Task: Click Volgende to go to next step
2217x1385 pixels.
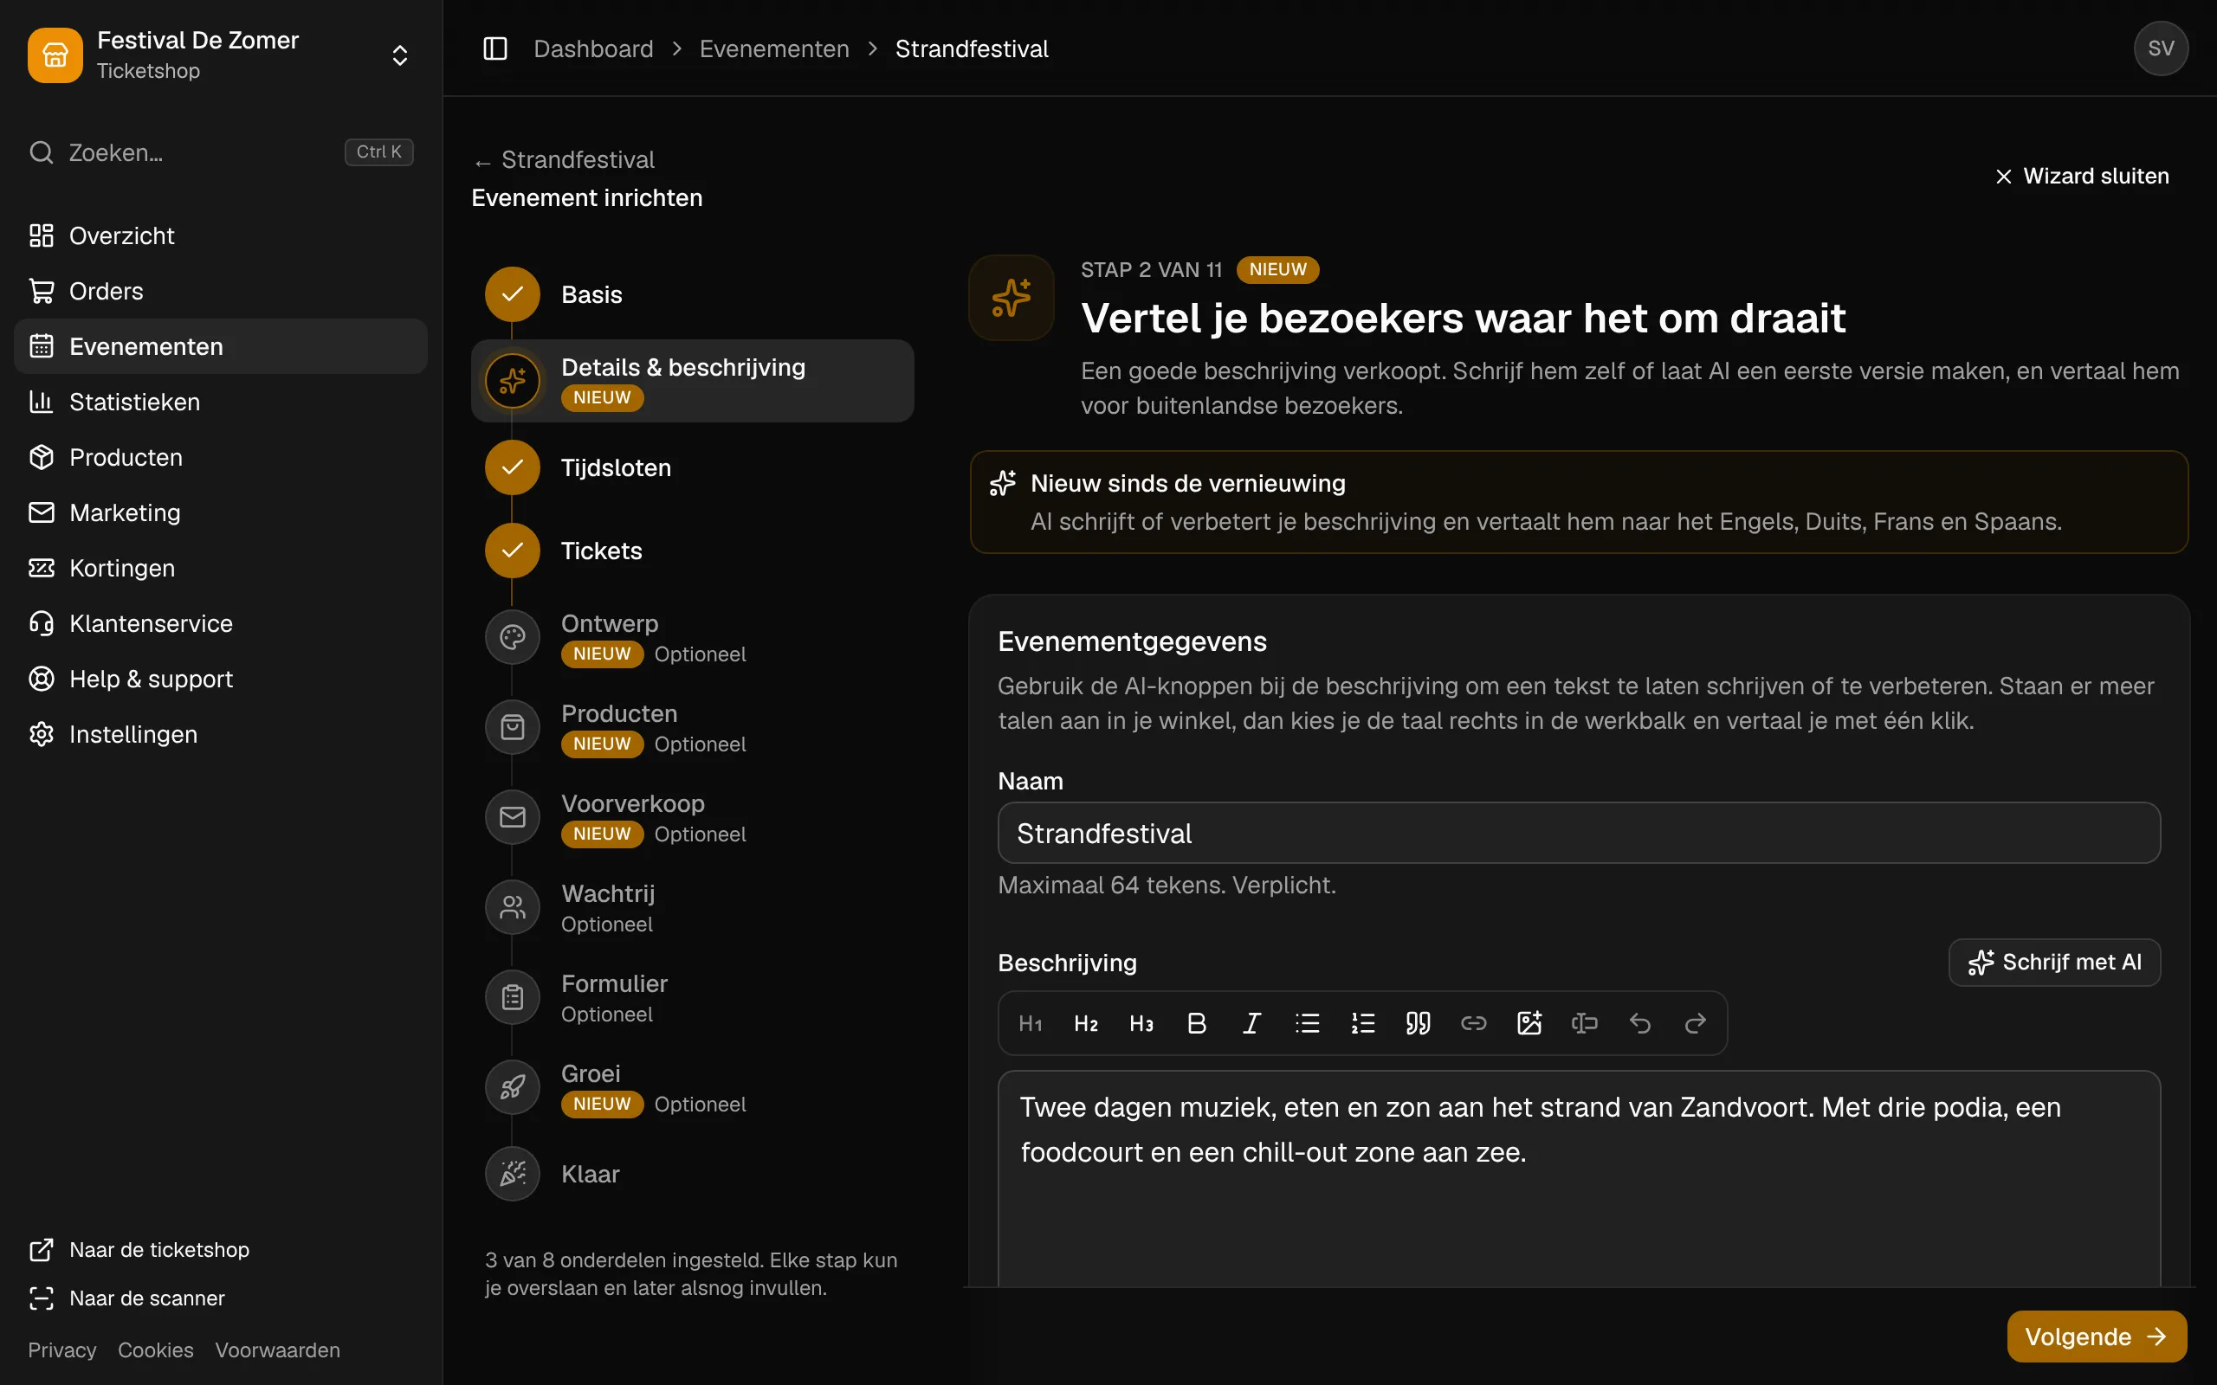Action: 2096,1337
